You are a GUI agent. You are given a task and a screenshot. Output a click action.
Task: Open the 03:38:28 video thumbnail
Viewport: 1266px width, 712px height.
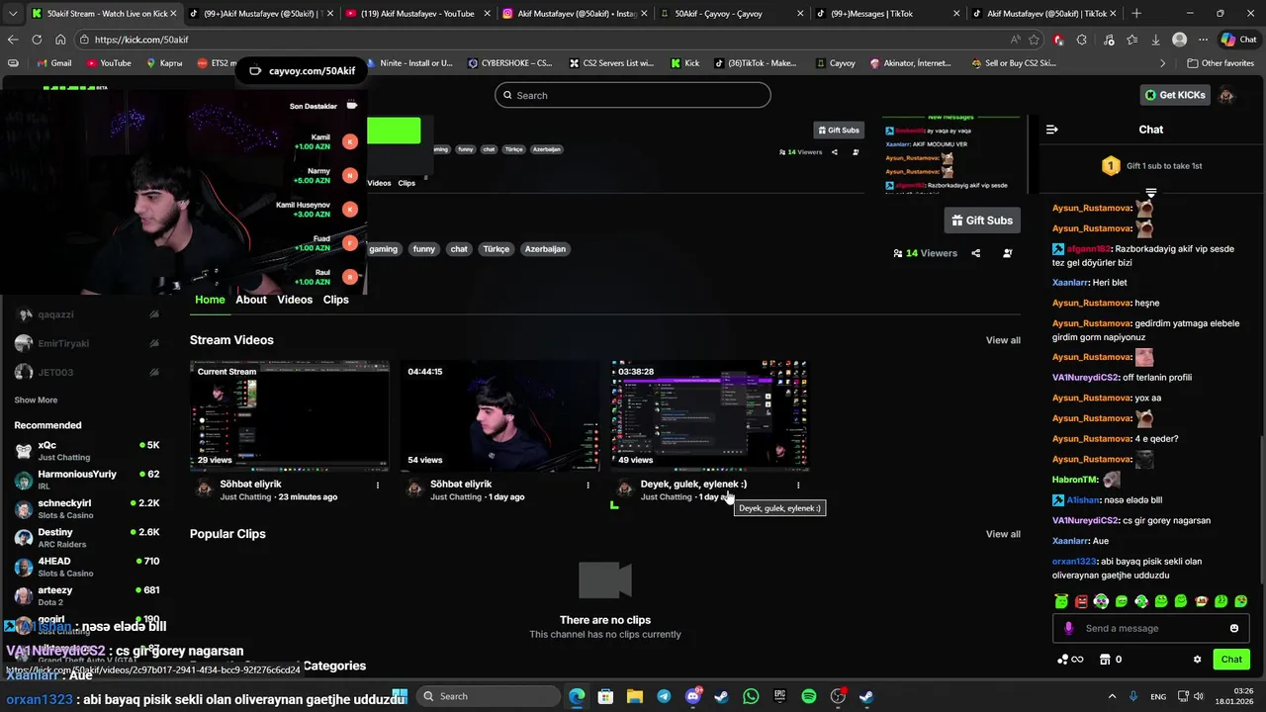(710, 415)
